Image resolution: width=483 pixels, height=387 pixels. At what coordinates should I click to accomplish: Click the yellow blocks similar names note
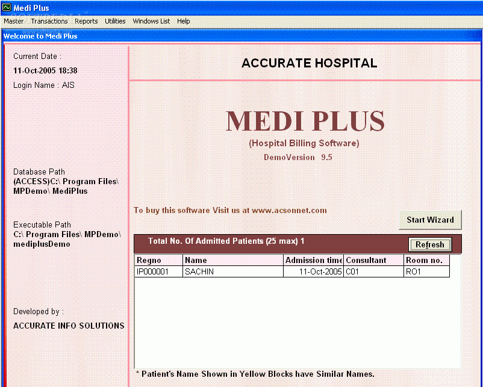click(255, 374)
